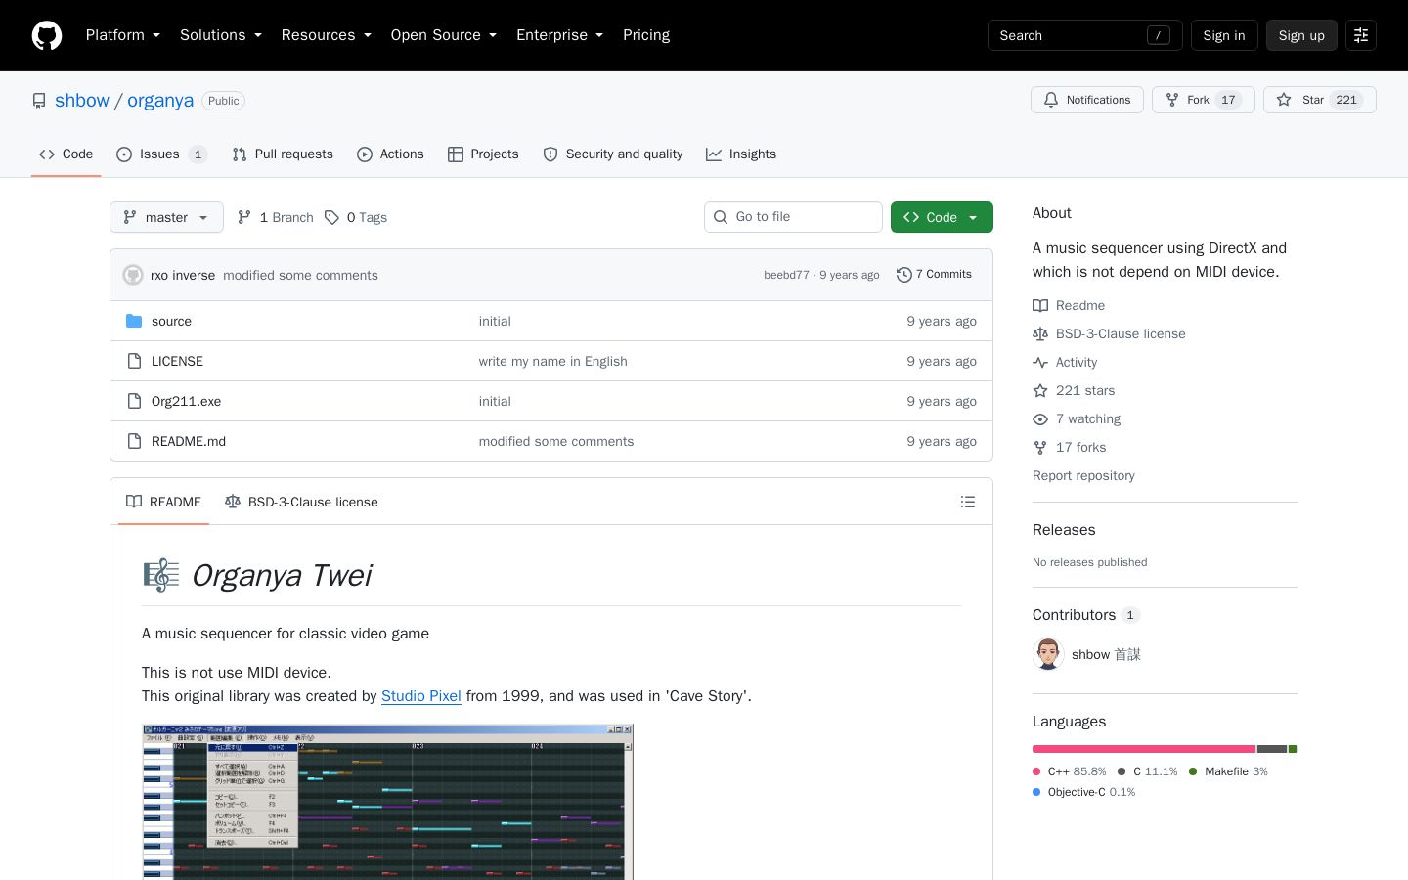This screenshot has height=880, width=1408.
Task: Open the Pull requests tab
Action: (x=283, y=154)
